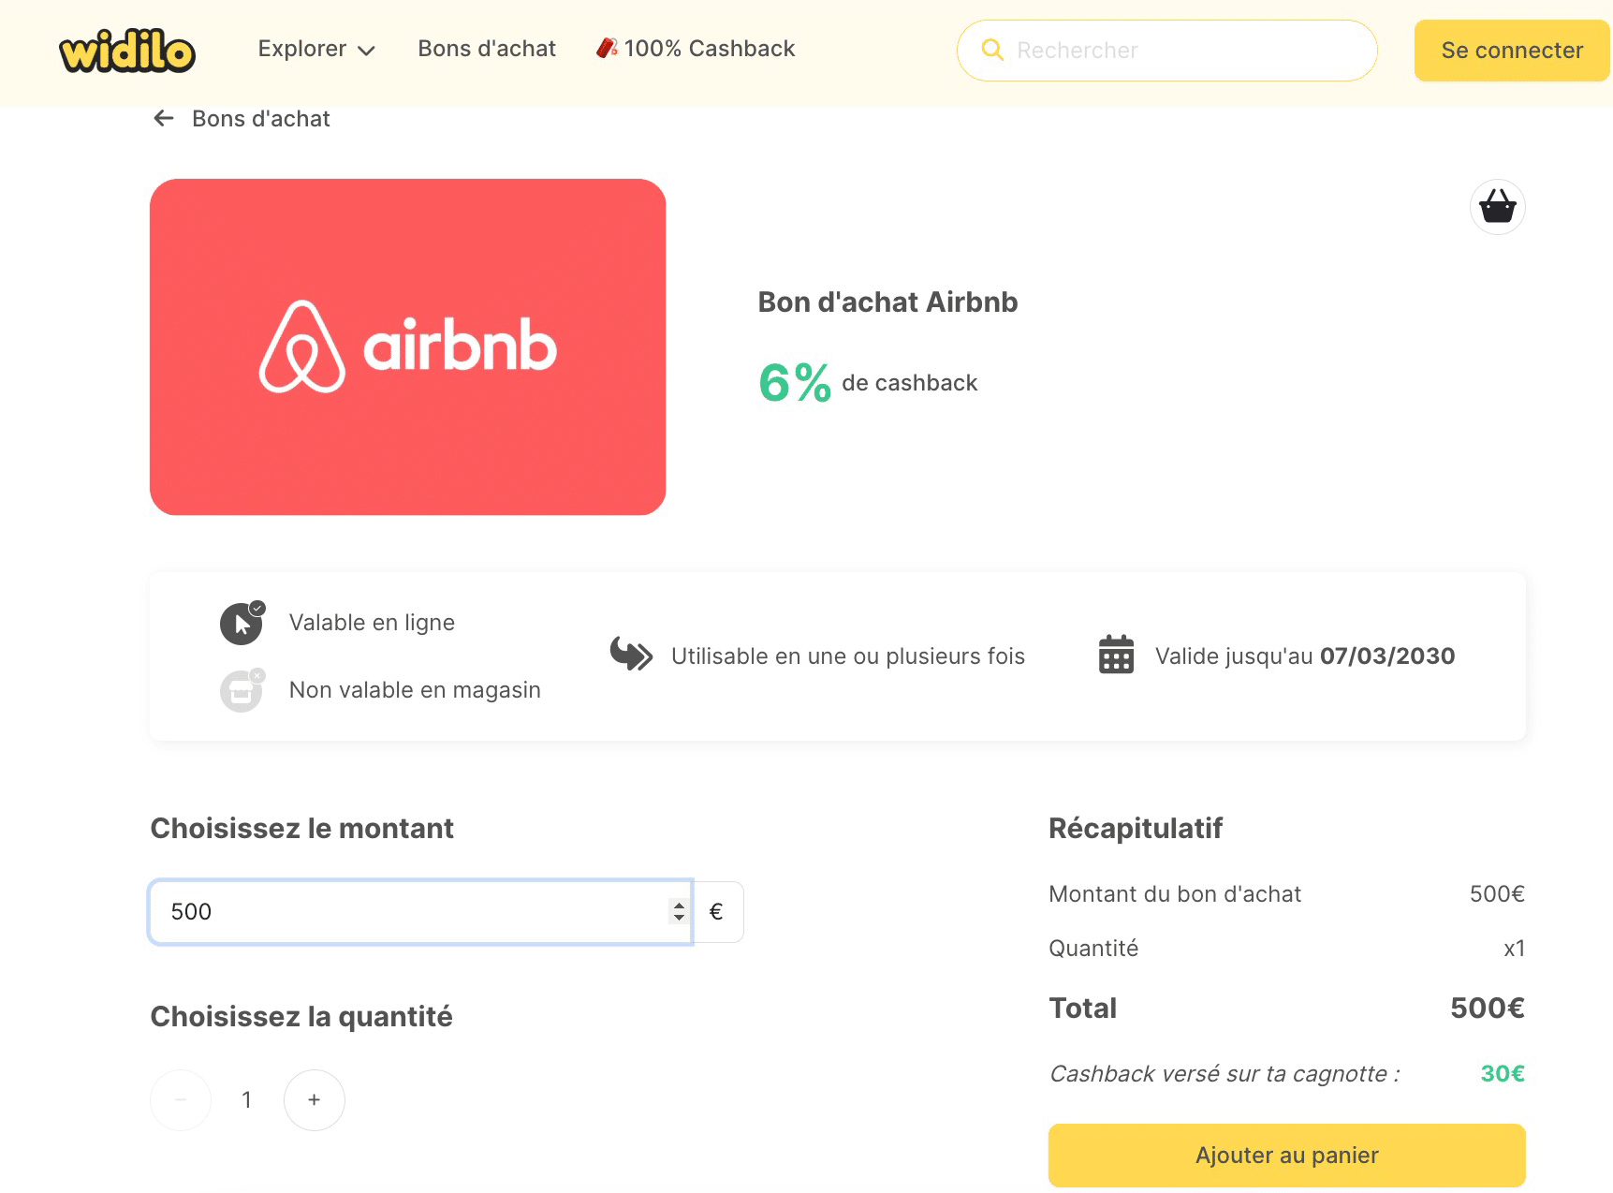Open the 'Bons d'achat' menu item
Image resolution: width=1613 pixels, height=1193 pixels.
[x=486, y=49]
